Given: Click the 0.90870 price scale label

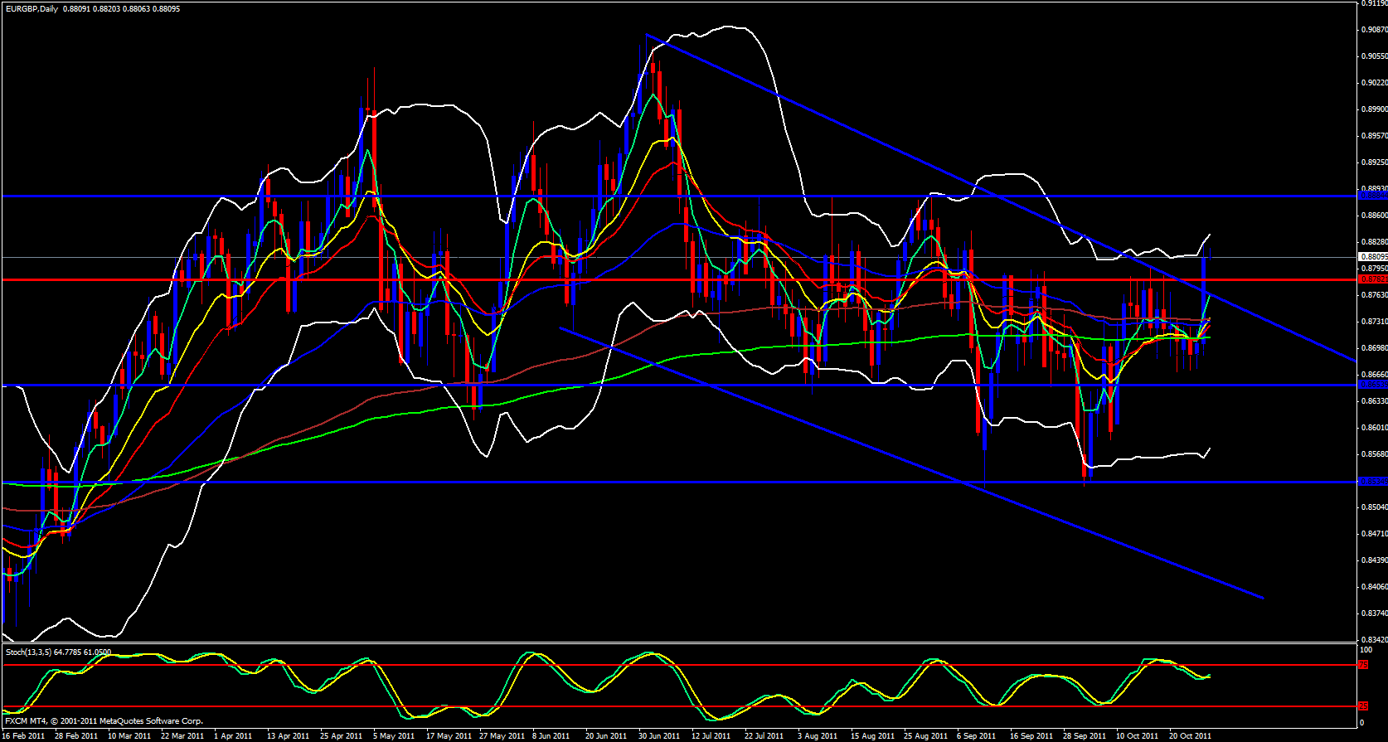Looking at the screenshot, I should pyautogui.click(x=1374, y=30).
